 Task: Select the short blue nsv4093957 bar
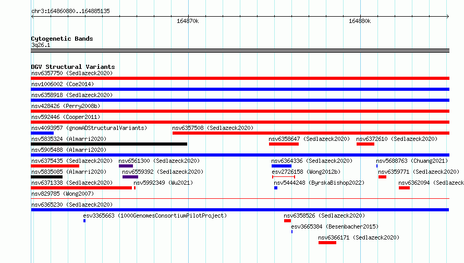tap(42, 133)
